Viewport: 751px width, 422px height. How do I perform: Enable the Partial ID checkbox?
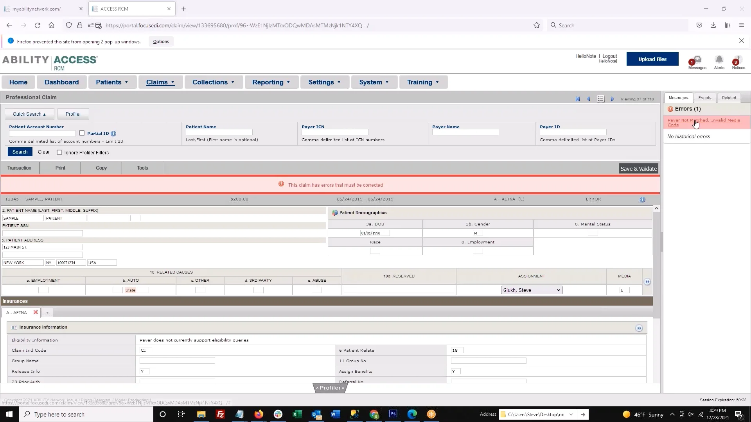pyautogui.click(x=82, y=133)
